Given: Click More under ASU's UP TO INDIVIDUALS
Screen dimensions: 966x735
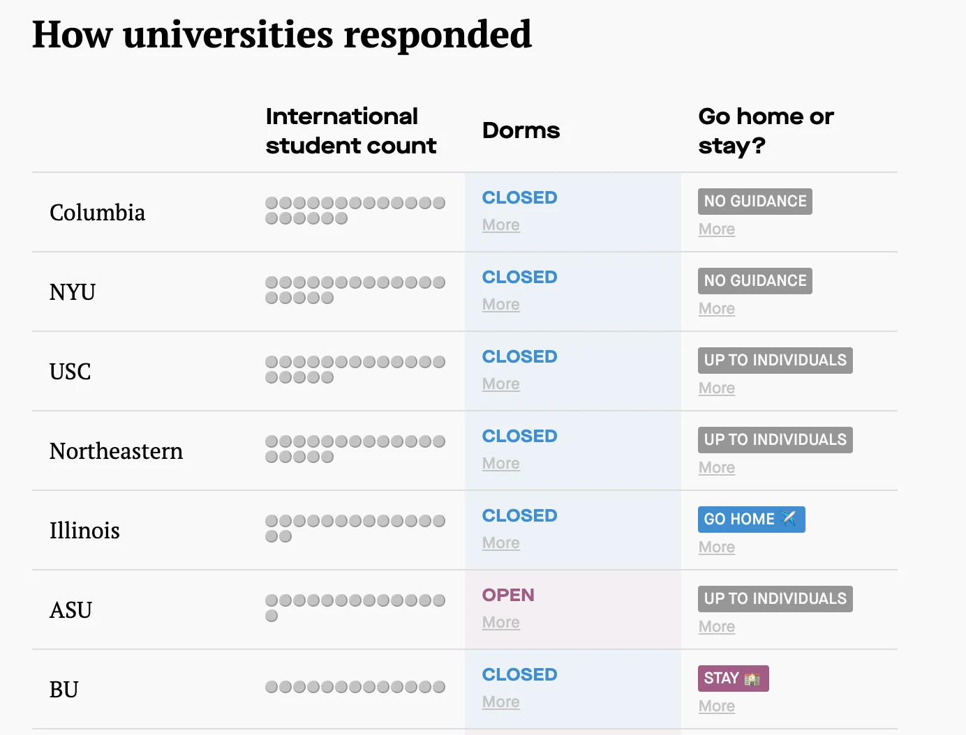Looking at the screenshot, I should [x=717, y=627].
